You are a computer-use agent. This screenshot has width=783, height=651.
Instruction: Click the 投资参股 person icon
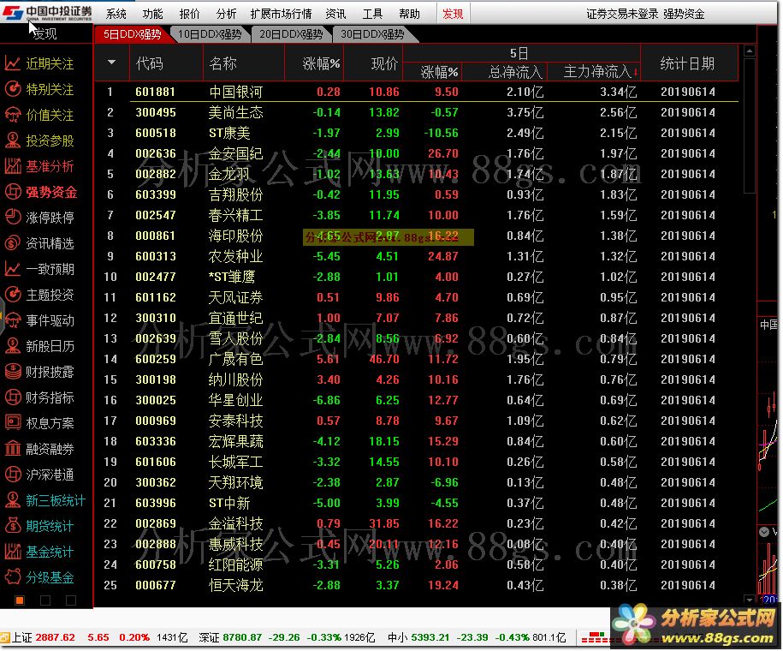tap(13, 140)
